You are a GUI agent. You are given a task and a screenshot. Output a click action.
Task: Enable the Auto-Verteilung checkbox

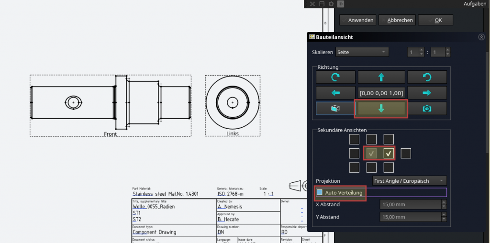point(320,193)
